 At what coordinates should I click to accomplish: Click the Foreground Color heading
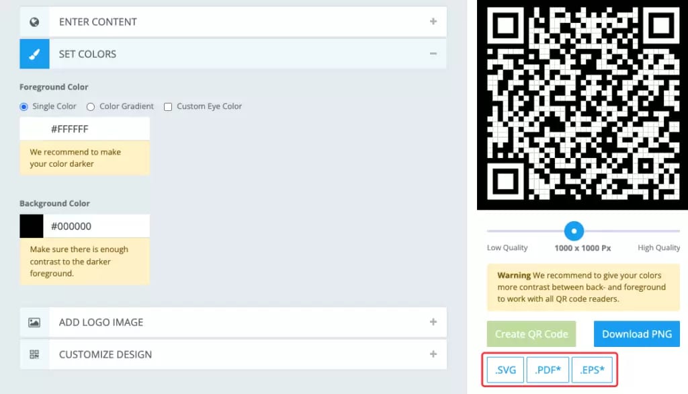pyautogui.click(x=54, y=87)
